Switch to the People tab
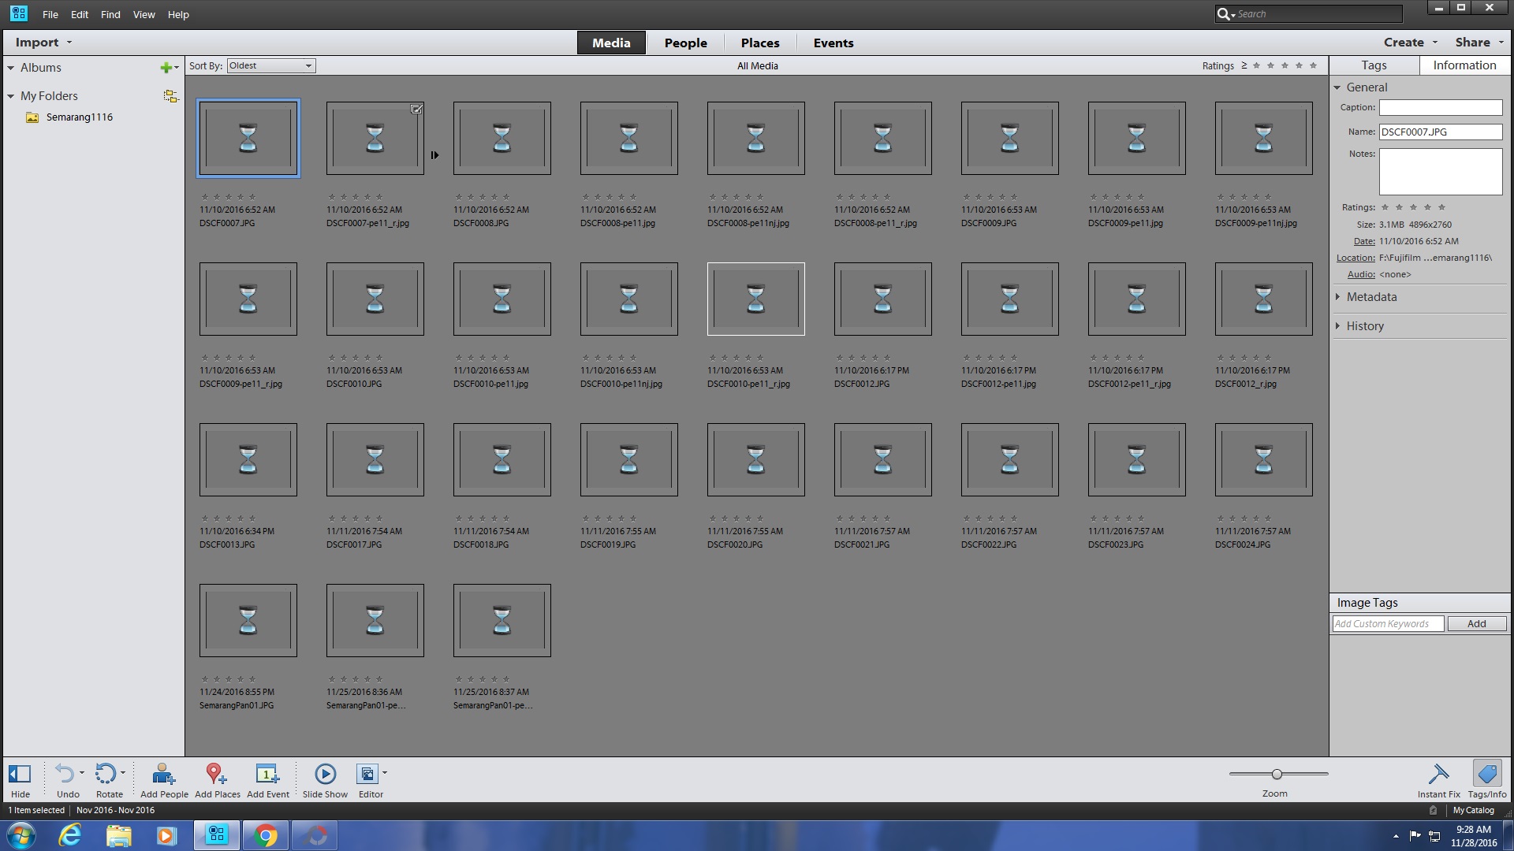This screenshot has width=1514, height=851. pyautogui.click(x=684, y=43)
